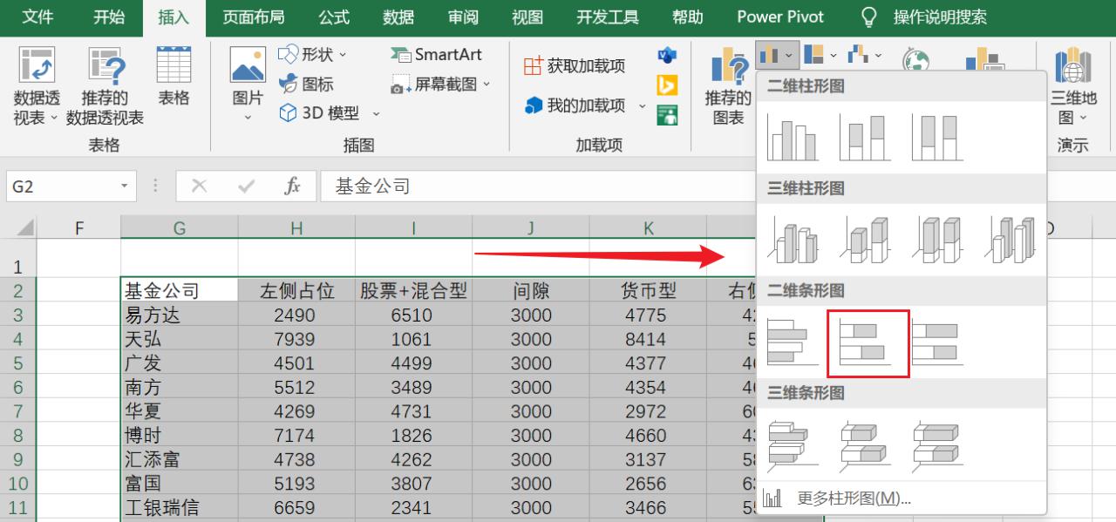Select column H header
This screenshot has width=1116, height=522.
click(296, 228)
